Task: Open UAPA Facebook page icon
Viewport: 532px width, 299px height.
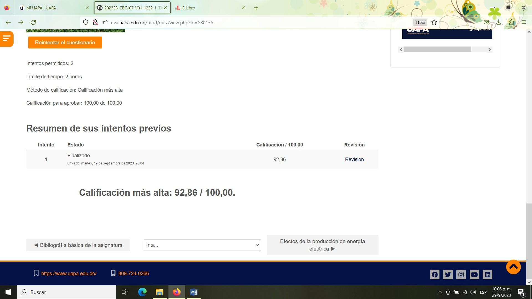Action: 434,275
